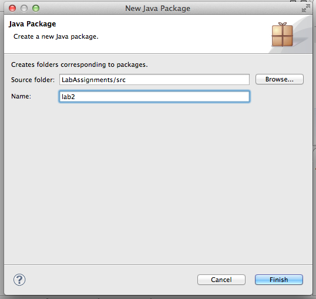Cancel the new package dialog
The image size is (316, 299).
click(221, 280)
